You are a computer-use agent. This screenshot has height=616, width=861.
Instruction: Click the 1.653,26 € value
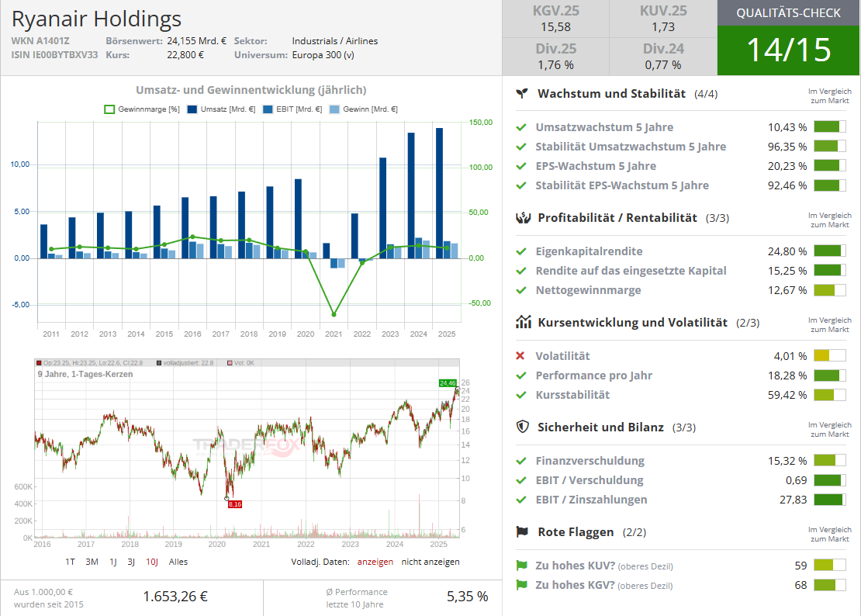[x=176, y=597]
